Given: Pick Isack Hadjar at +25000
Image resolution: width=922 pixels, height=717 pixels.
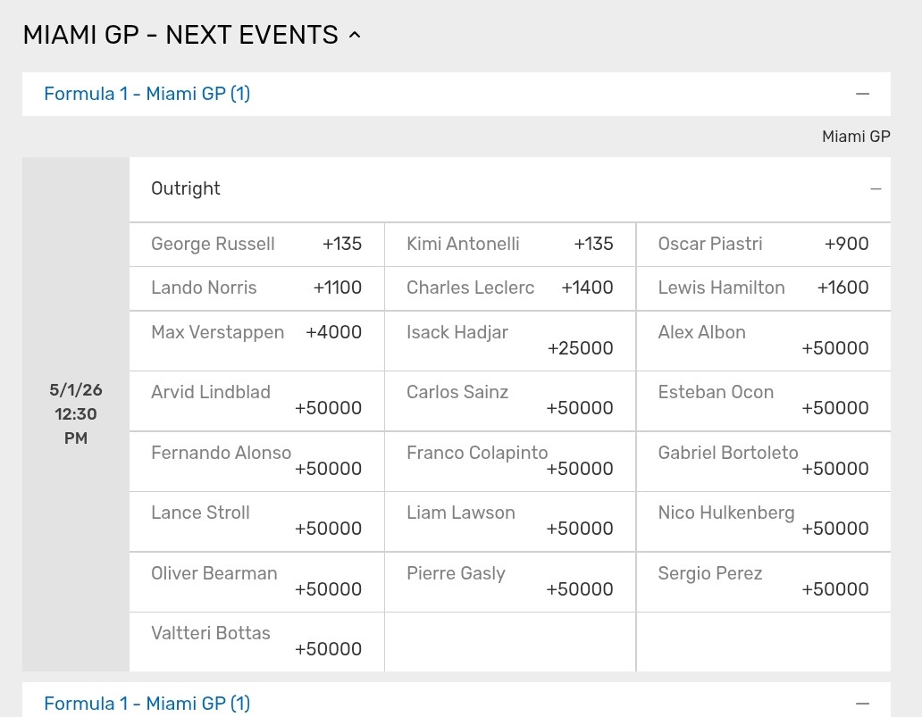Looking at the screenshot, I should click(x=510, y=341).
